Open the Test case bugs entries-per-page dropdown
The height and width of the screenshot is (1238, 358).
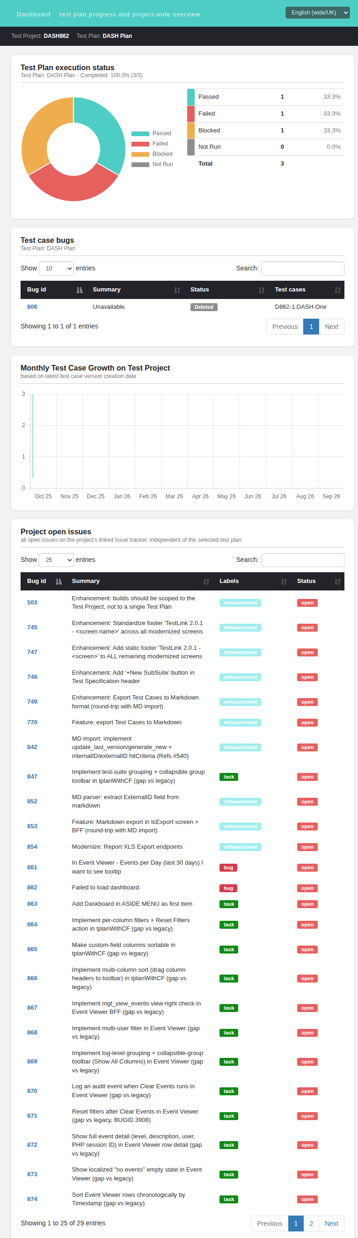pos(56,268)
